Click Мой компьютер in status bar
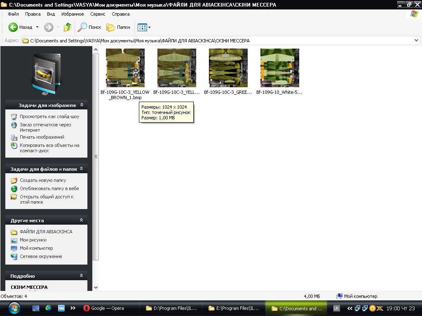Image resolution: width=422 pixels, height=316 pixels. (x=357, y=296)
